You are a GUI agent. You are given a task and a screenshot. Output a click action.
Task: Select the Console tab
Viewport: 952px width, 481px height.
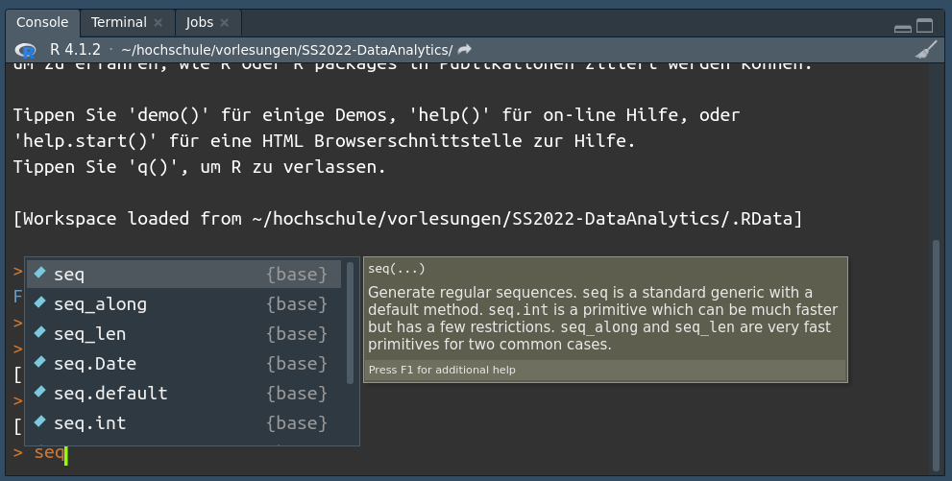(42, 22)
